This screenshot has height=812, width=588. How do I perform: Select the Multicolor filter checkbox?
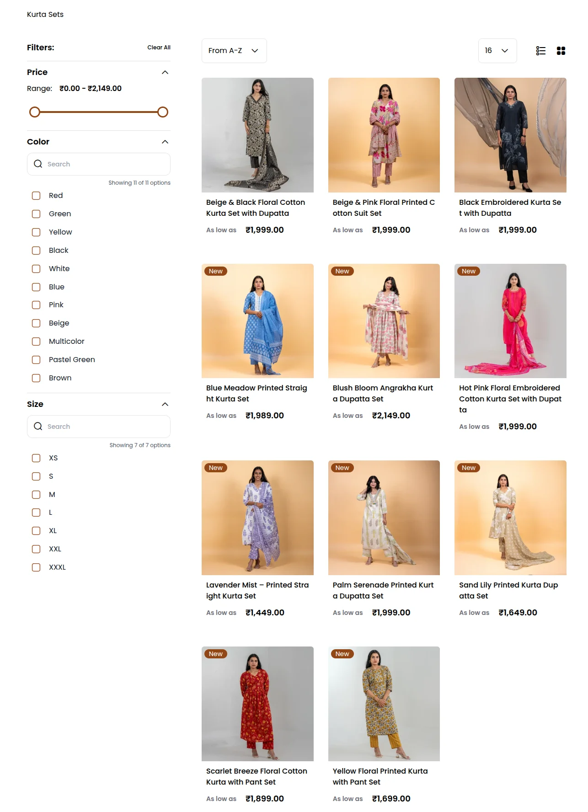36,342
